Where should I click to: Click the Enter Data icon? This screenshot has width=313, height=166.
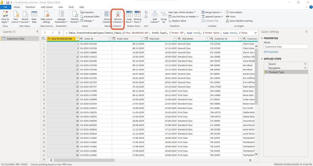pyautogui.click(x=34, y=15)
